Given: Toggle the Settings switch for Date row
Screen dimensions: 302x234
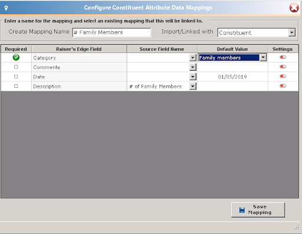Looking at the screenshot, I should (283, 76).
